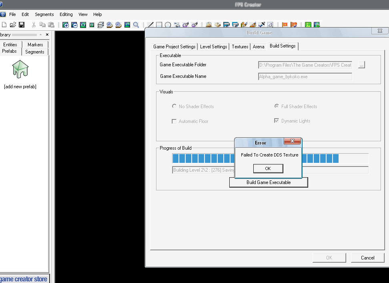This screenshot has height=283, width=389.
Task: Click the blue-green landscape view icon
Action: click(127, 25)
